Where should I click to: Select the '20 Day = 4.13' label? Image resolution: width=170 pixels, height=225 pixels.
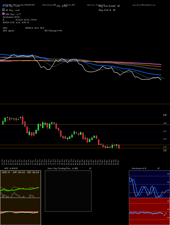coord(12,6)
